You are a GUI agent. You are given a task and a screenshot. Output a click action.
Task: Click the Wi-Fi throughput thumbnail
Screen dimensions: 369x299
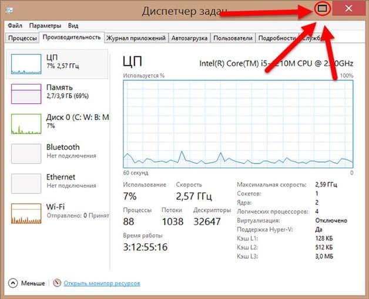pos(26,213)
